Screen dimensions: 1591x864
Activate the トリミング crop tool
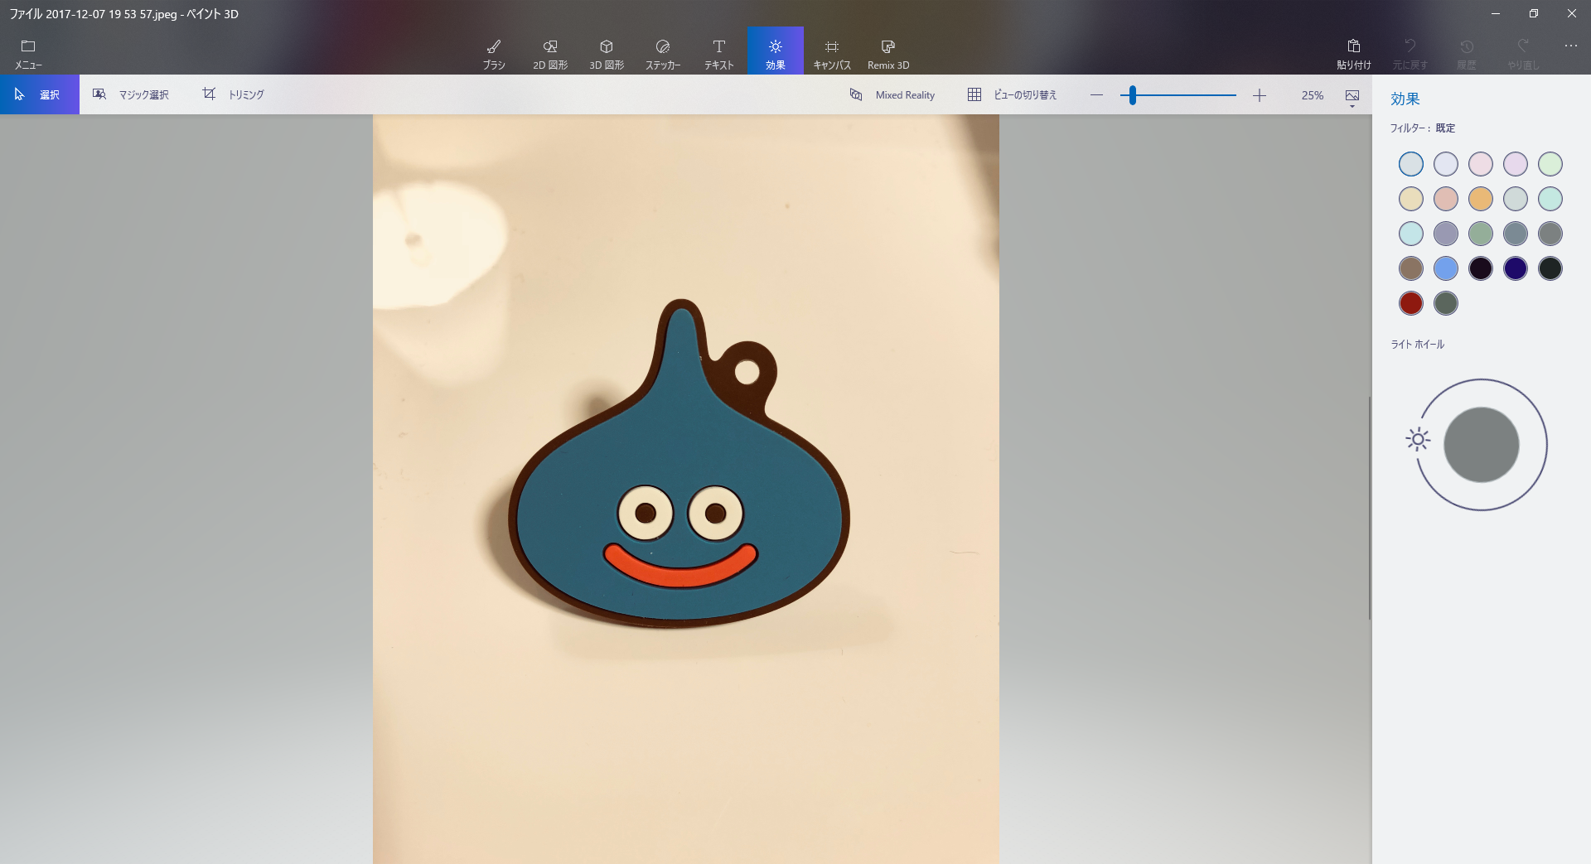coord(234,94)
